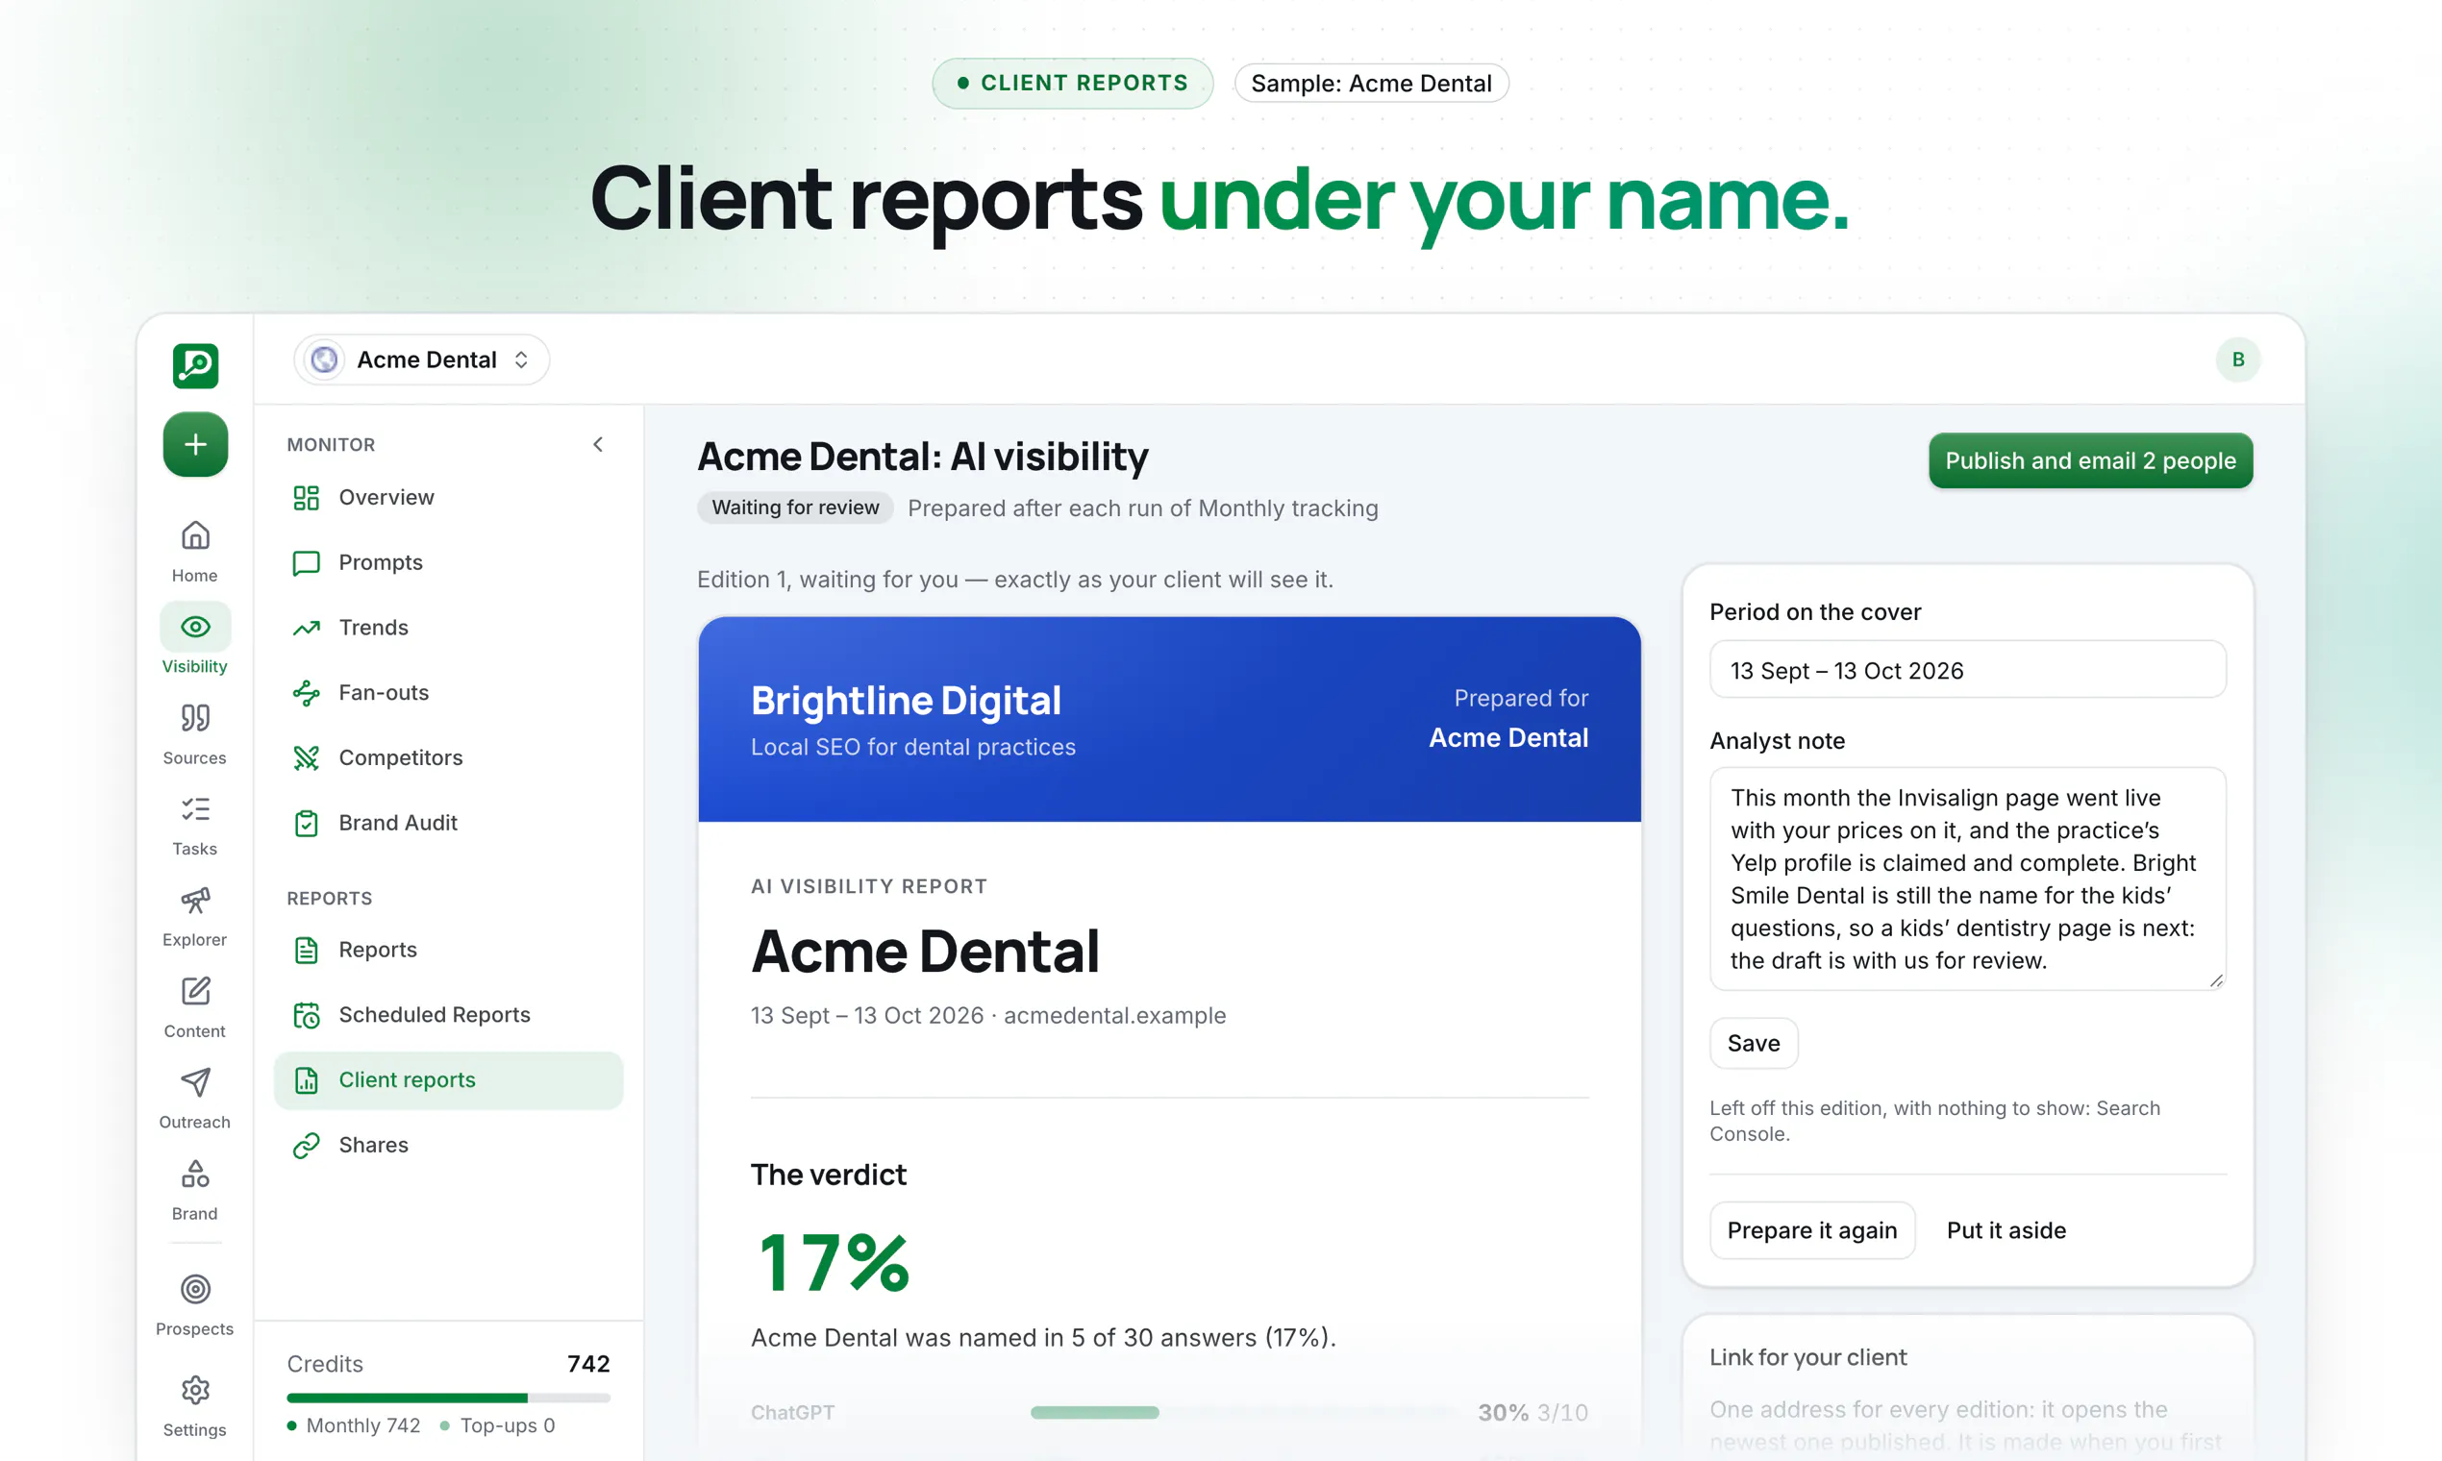2442x1461 pixels.
Task: Edit the Period on the cover field
Action: pos(1967,669)
